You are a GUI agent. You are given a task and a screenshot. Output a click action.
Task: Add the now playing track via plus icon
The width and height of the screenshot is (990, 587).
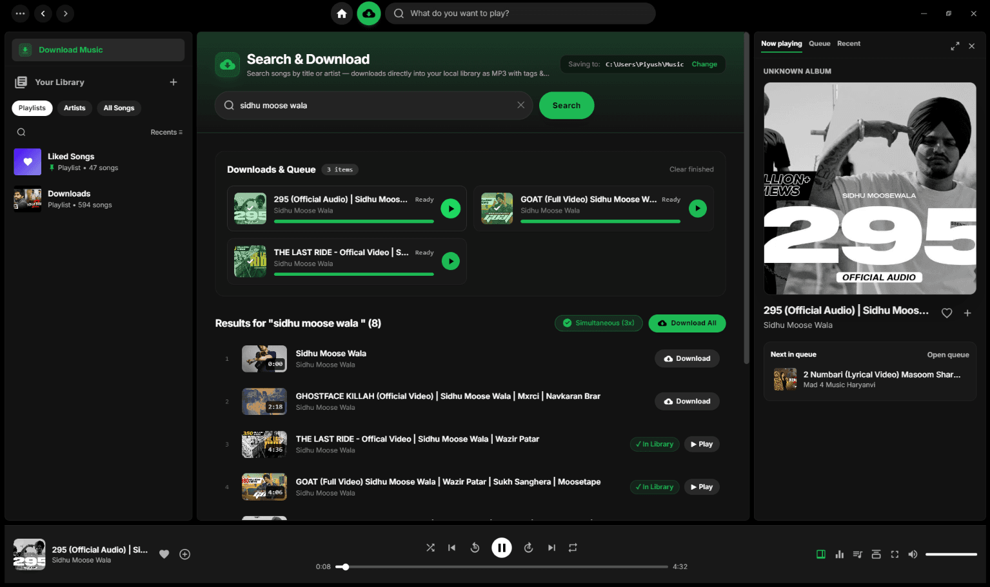pyautogui.click(x=967, y=313)
